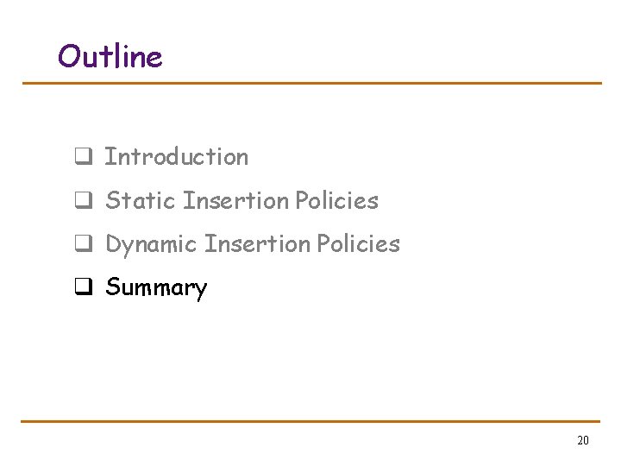Click the capital O in the Outline title
The height and width of the screenshot is (466, 621).
point(69,57)
